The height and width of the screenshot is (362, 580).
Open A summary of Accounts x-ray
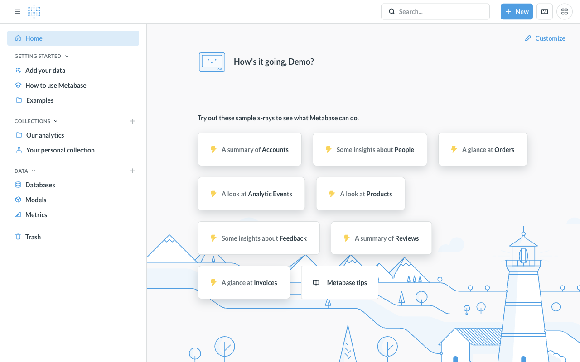(x=250, y=149)
